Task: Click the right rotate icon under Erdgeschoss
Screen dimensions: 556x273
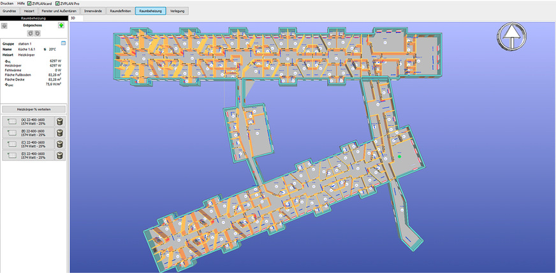Action: click(x=37, y=33)
